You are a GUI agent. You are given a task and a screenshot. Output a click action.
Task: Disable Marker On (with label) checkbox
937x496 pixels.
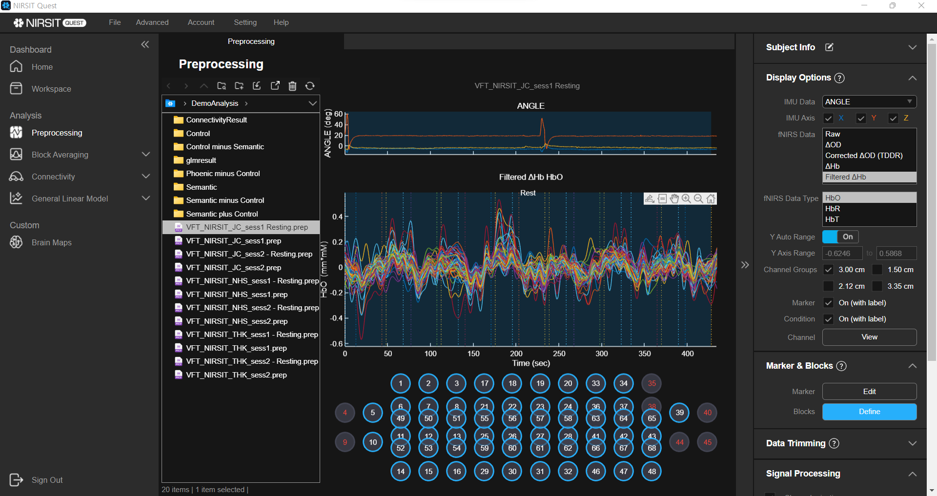pos(828,303)
